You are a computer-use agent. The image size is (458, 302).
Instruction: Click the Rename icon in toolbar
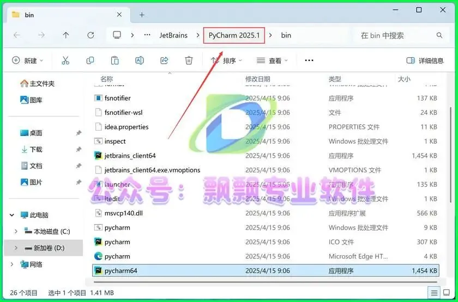(x=140, y=60)
